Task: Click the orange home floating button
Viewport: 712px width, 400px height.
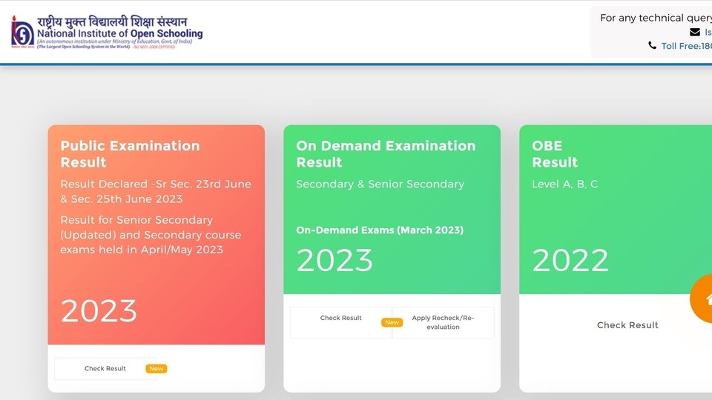Action: pos(701,299)
